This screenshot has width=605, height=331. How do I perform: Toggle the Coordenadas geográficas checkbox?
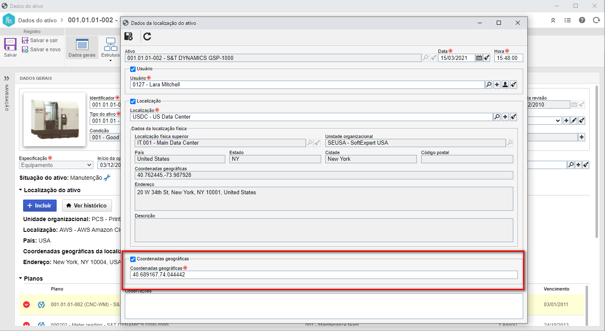pyautogui.click(x=133, y=259)
